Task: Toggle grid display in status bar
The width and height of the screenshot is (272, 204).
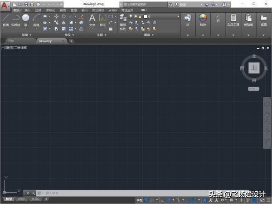Action: point(146,200)
